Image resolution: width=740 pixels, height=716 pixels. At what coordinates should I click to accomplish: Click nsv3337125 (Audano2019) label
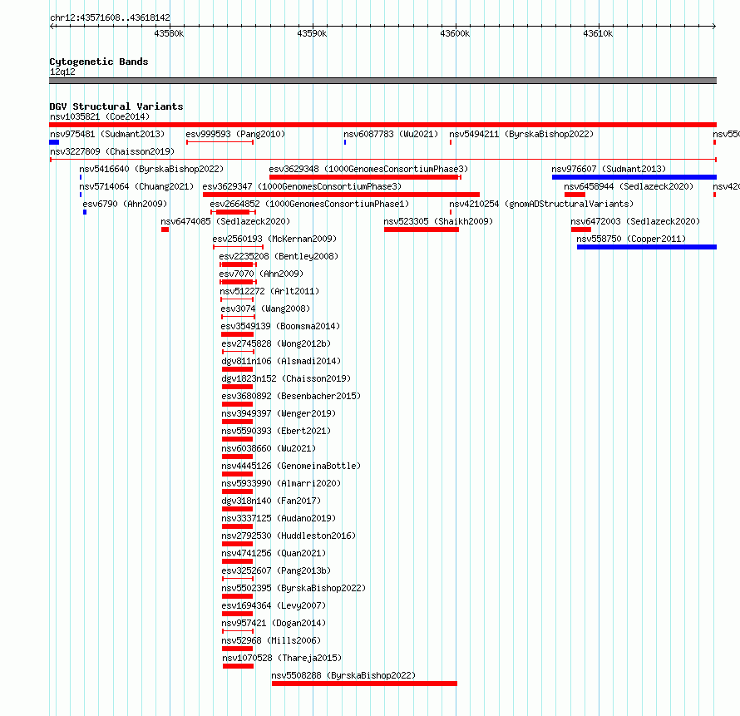[x=279, y=518]
